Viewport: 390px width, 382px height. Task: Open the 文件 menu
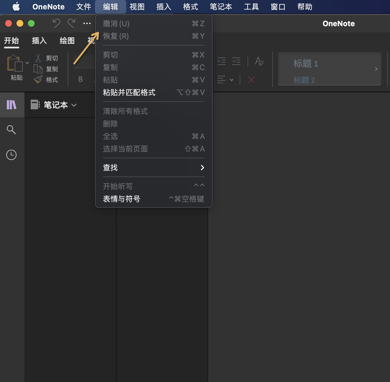point(84,7)
